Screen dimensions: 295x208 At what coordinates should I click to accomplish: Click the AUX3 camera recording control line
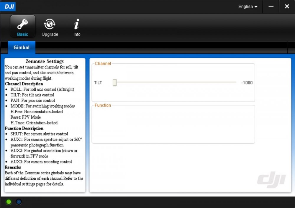coord(41,162)
